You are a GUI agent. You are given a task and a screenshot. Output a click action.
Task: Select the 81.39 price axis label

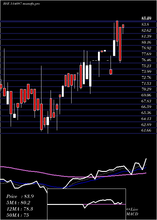[147, 36]
